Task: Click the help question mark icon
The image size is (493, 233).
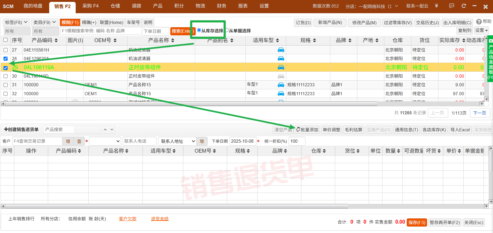Action: coord(479,22)
